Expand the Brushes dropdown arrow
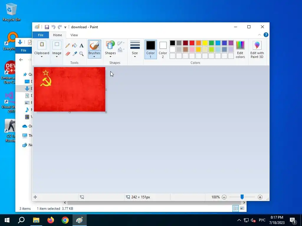 (94, 57)
